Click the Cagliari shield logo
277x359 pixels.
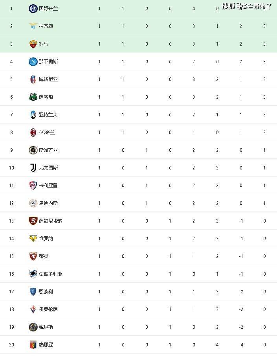(x=33, y=186)
